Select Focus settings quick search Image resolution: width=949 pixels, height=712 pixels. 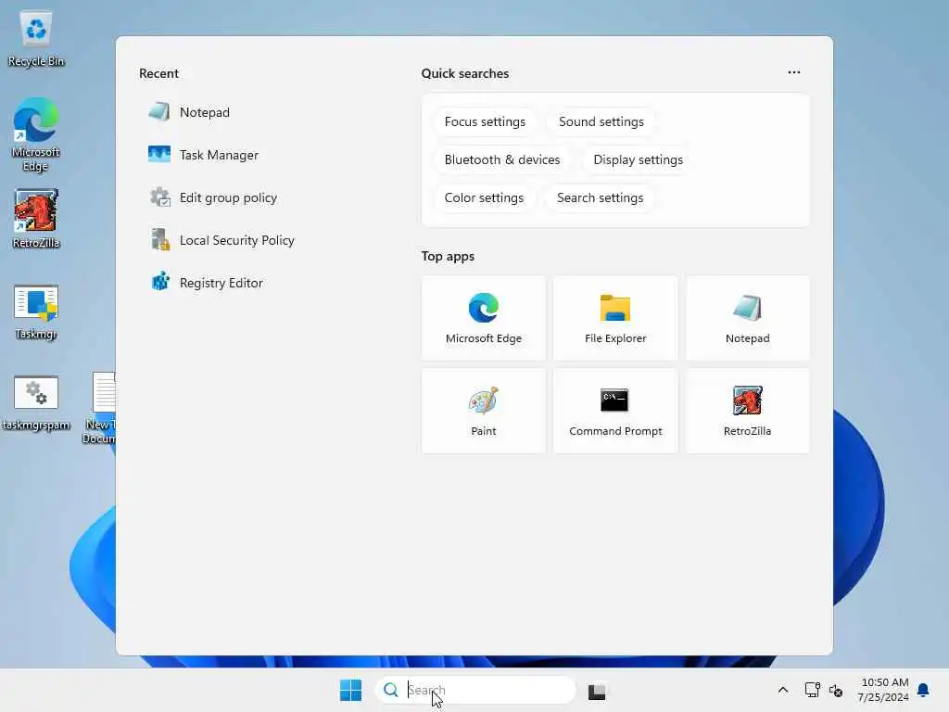tap(485, 121)
